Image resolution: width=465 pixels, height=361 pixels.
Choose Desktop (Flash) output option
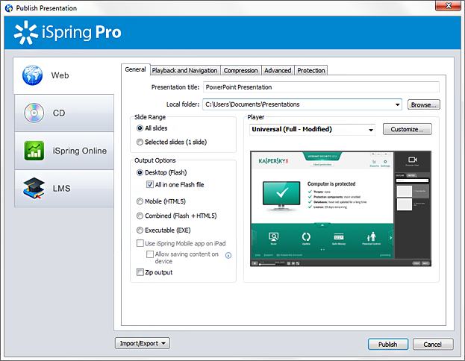(x=140, y=172)
